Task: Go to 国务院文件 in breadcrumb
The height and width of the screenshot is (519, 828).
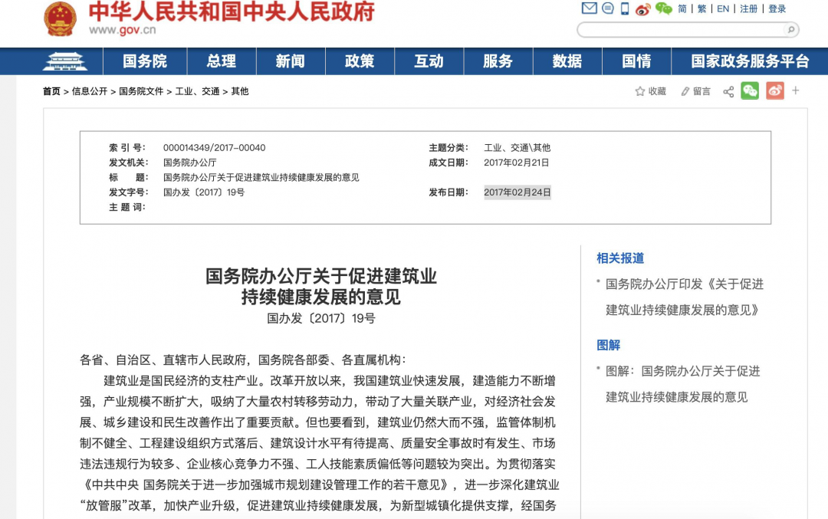Action: [141, 91]
